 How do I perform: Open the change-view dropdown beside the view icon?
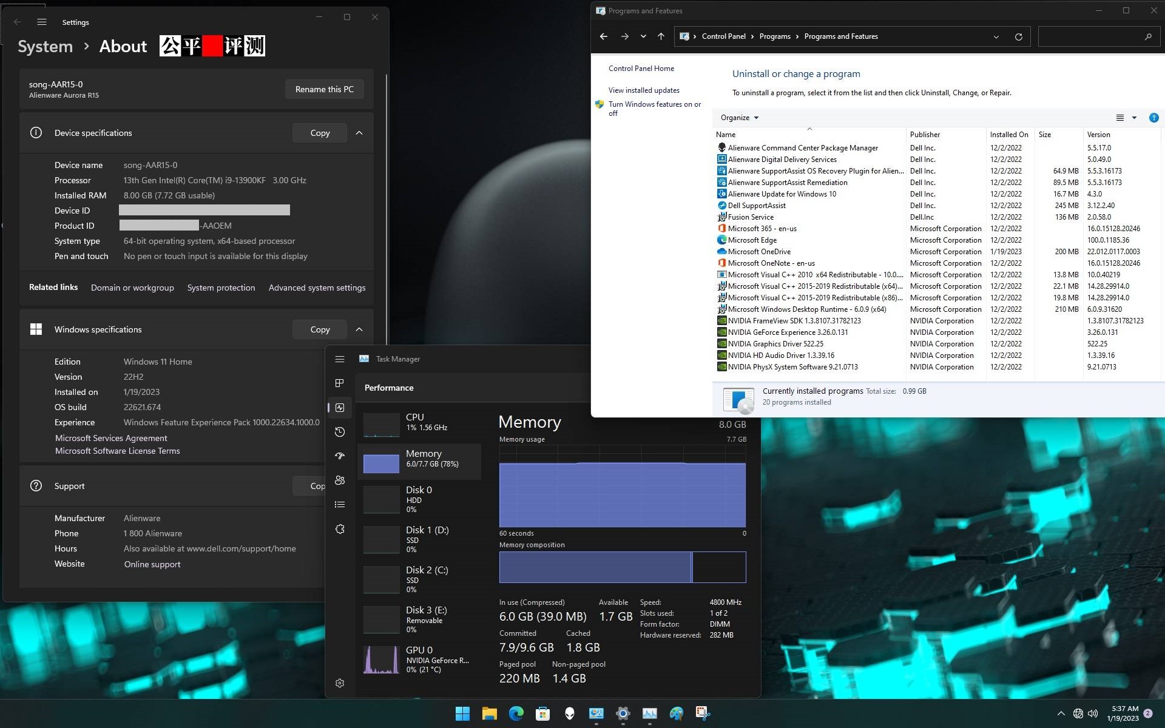(x=1134, y=117)
